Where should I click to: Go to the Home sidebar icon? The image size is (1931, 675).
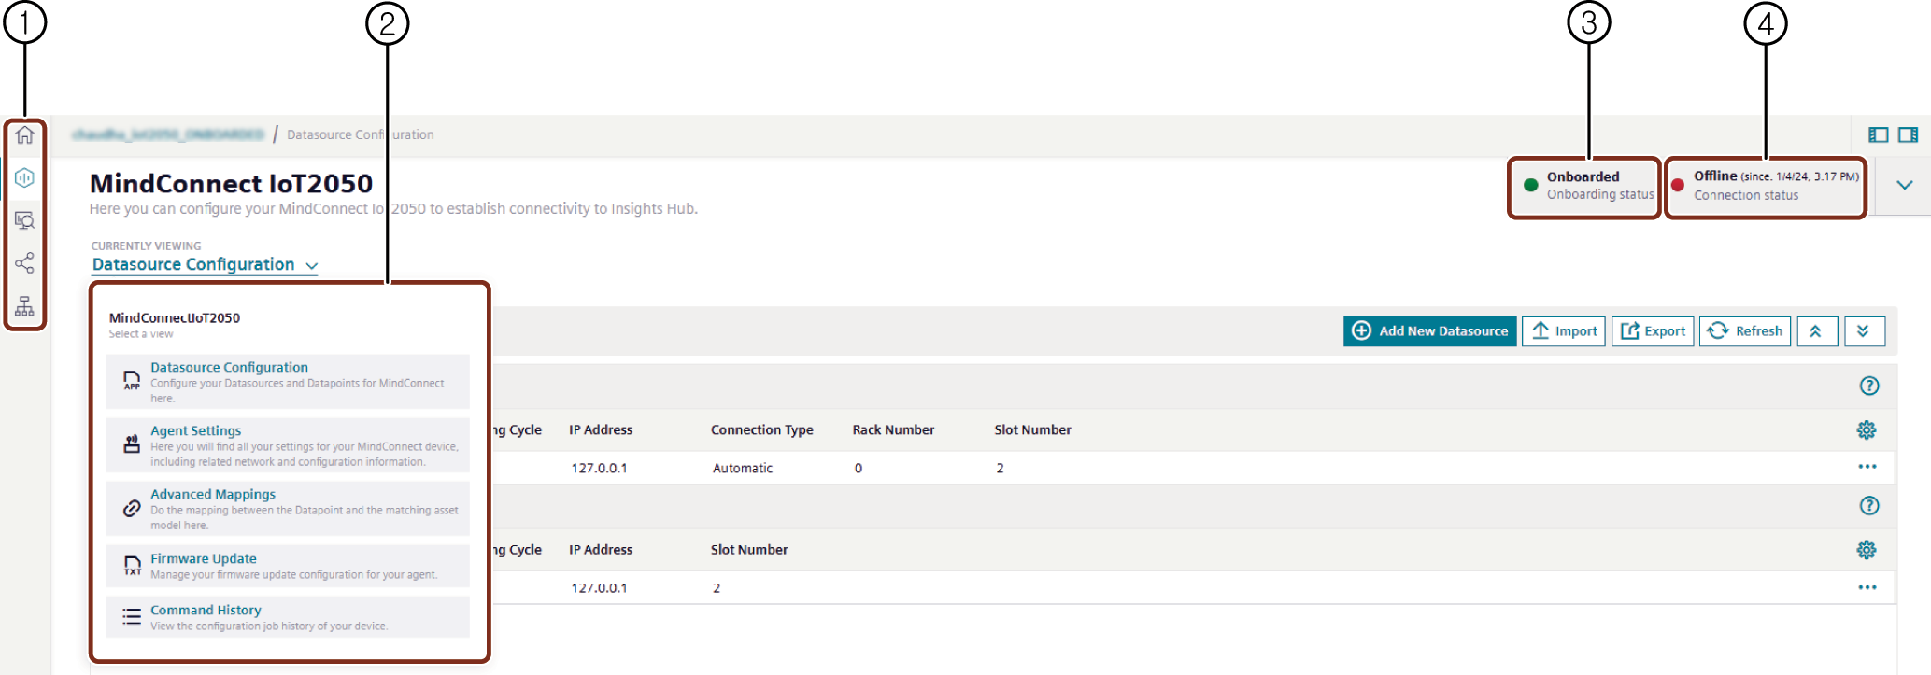[25, 135]
